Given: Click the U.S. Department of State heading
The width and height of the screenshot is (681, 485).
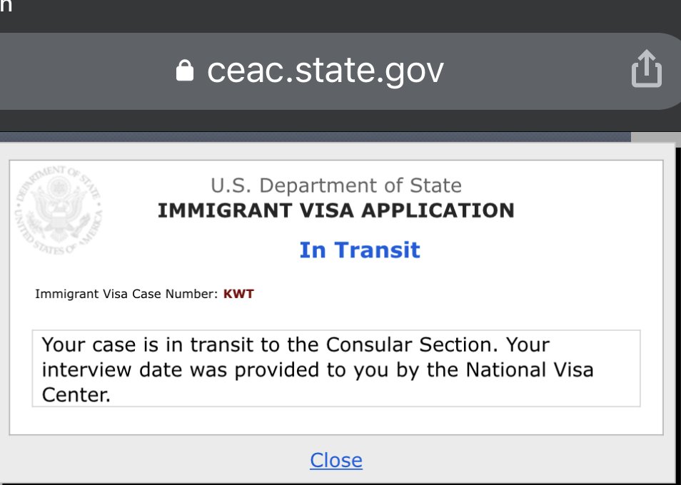Looking at the screenshot, I should (x=336, y=185).
